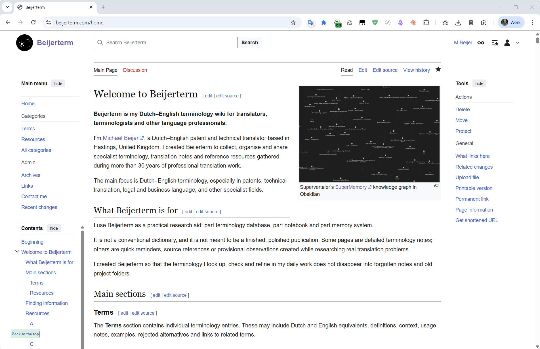Open the View history tab
Viewport: 540px width, 349px height.
417,70
